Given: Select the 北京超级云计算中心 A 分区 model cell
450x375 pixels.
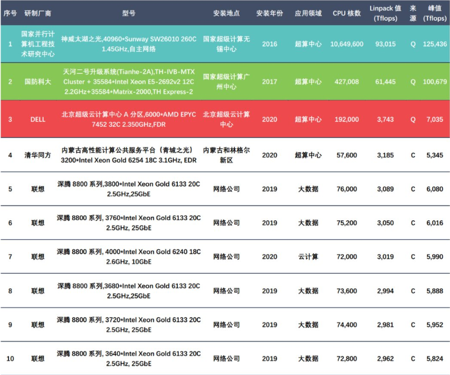Looking at the screenshot, I should coord(129,120).
